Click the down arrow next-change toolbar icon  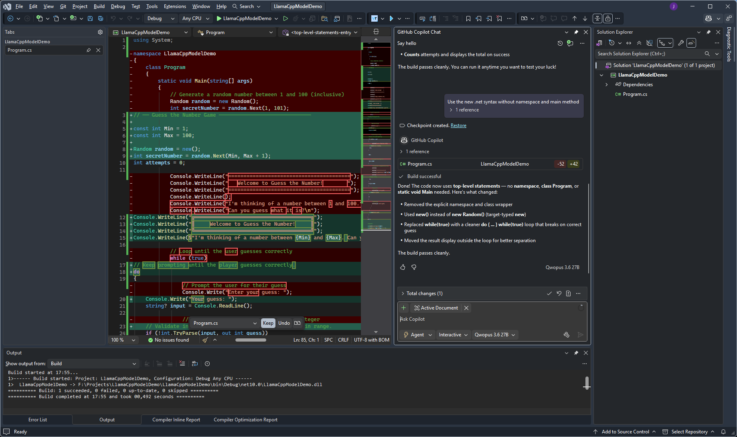click(585, 18)
